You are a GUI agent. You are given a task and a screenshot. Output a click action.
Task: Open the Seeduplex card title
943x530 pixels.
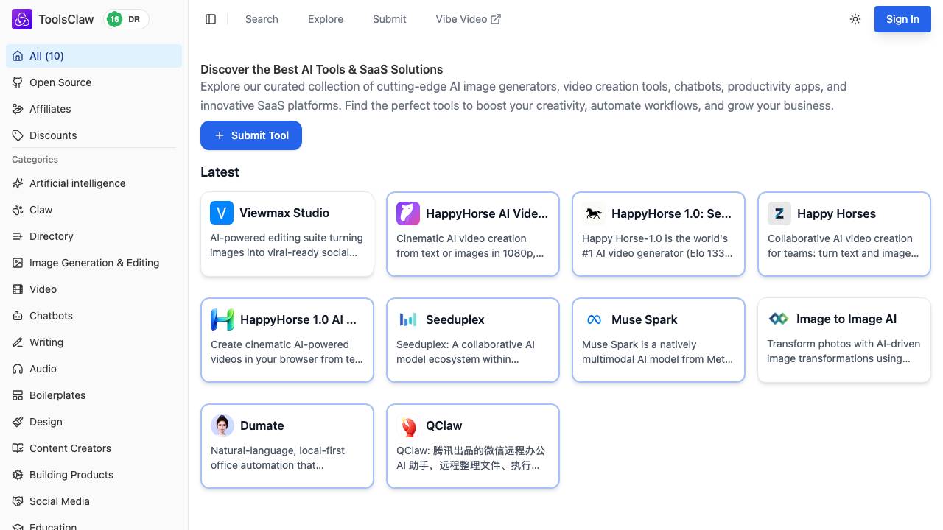pos(455,319)
